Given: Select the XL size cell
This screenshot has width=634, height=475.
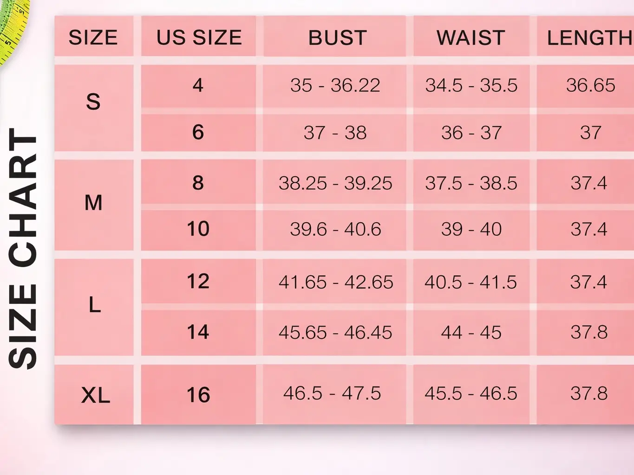Looking at the screenshot, I should (x=96, y=395).
